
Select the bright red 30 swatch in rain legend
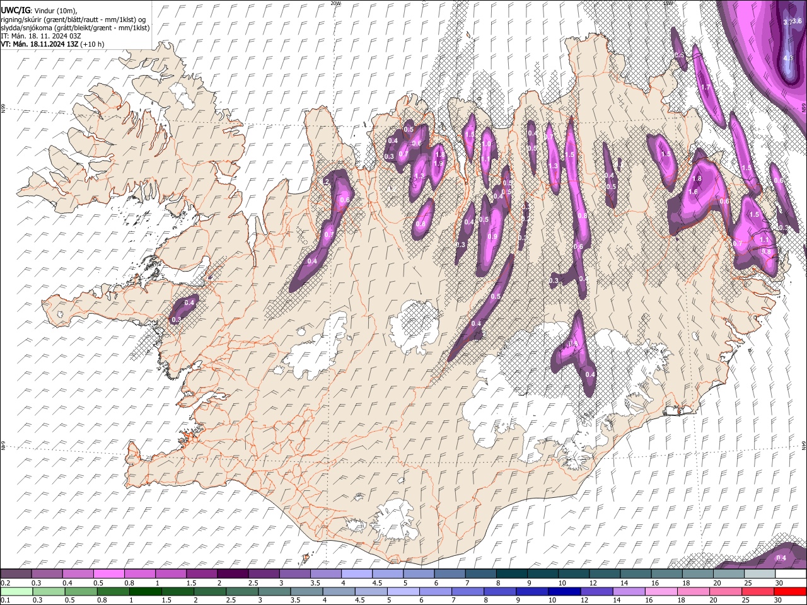point(790,591)
